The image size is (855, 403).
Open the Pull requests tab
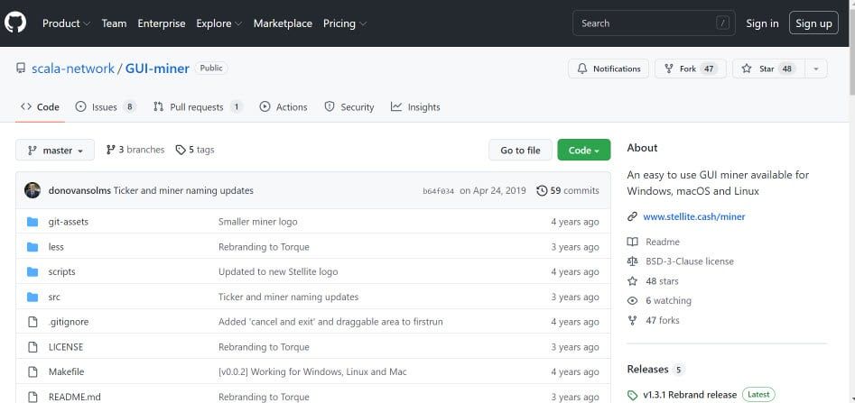point(198,107)
